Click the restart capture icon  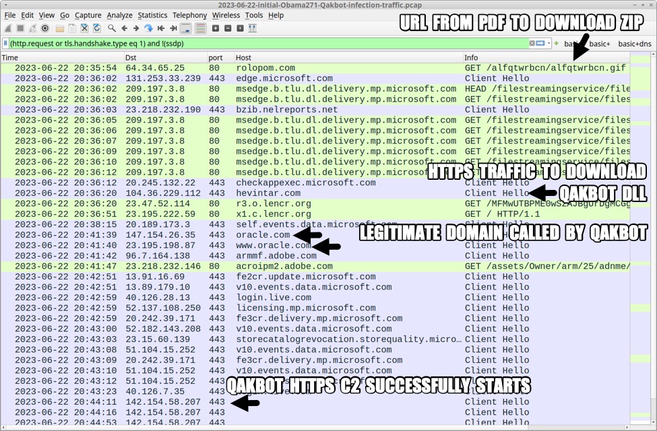coord(33,28)
